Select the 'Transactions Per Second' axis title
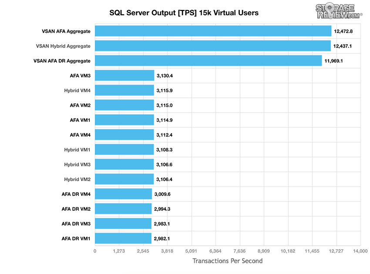This screenshot has height=274, width=370. coord(228,261)
